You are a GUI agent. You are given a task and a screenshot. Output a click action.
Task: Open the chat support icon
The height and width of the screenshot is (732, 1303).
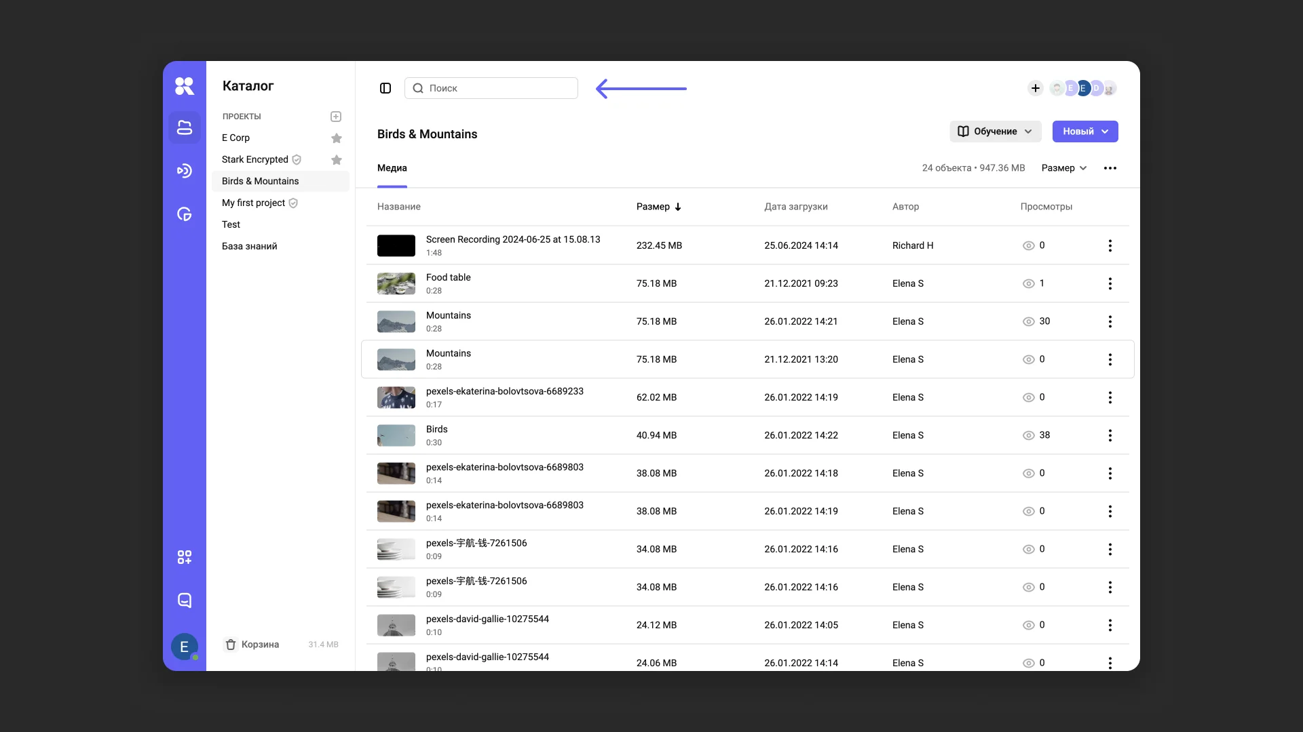tap(185, 601)
